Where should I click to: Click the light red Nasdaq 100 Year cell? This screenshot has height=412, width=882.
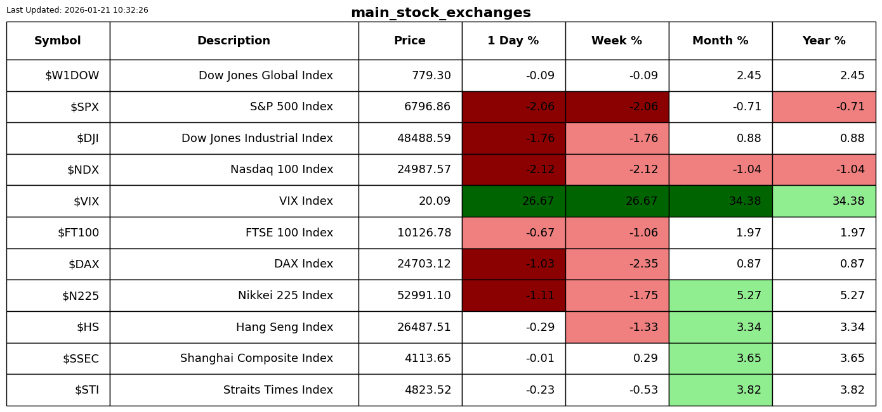[x=824, y=170]
